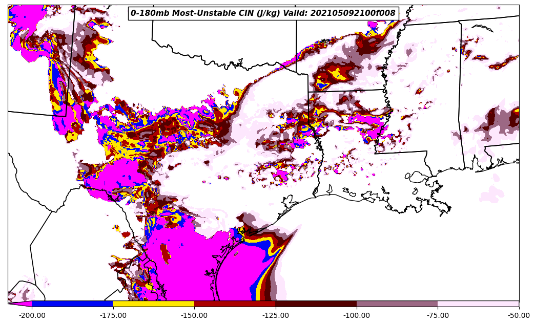This screenshot has height=324, width=535.
Task: Select the -75.00 tick label
Action: click(438, 315)
